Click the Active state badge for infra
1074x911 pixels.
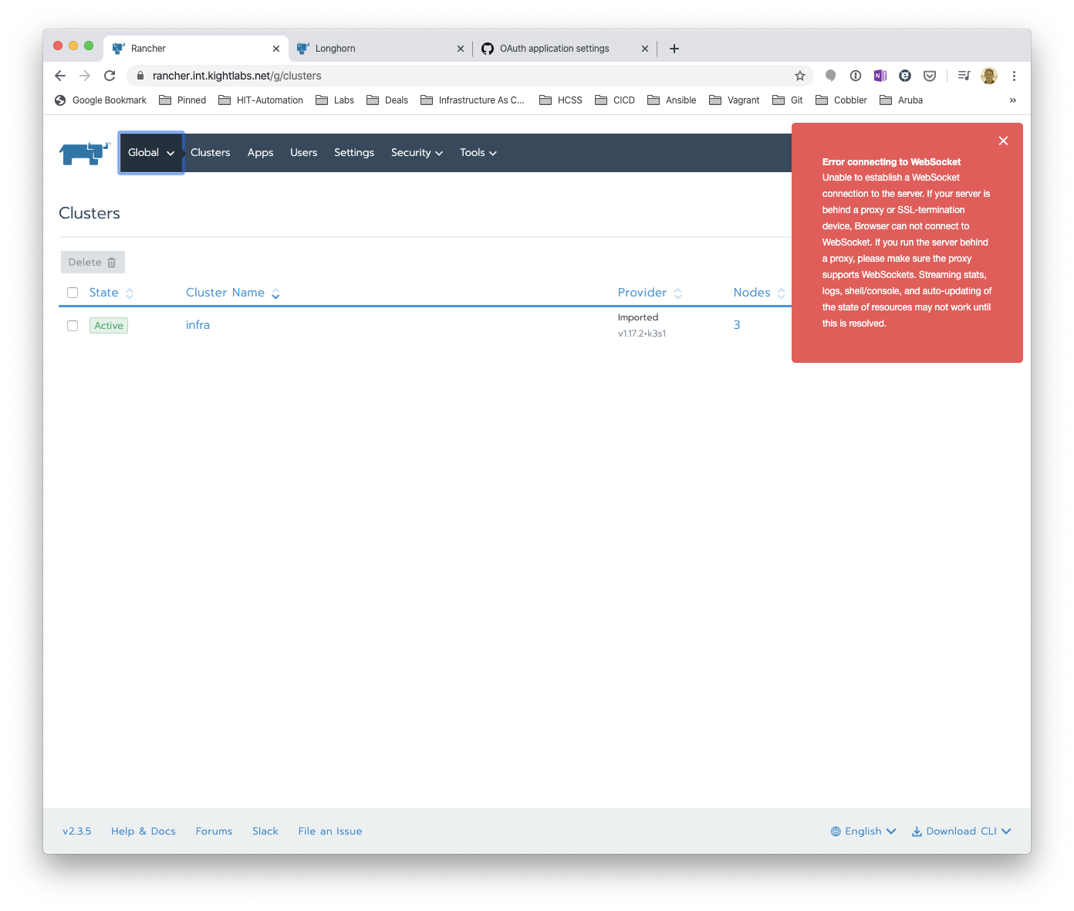tap(108, 325)
